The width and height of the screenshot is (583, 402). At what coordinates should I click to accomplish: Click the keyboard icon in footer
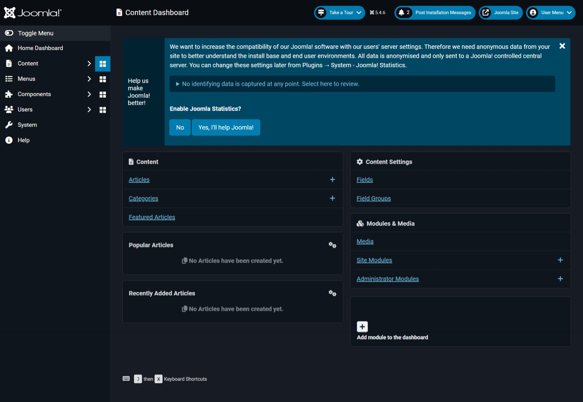[x=126, y=379]
